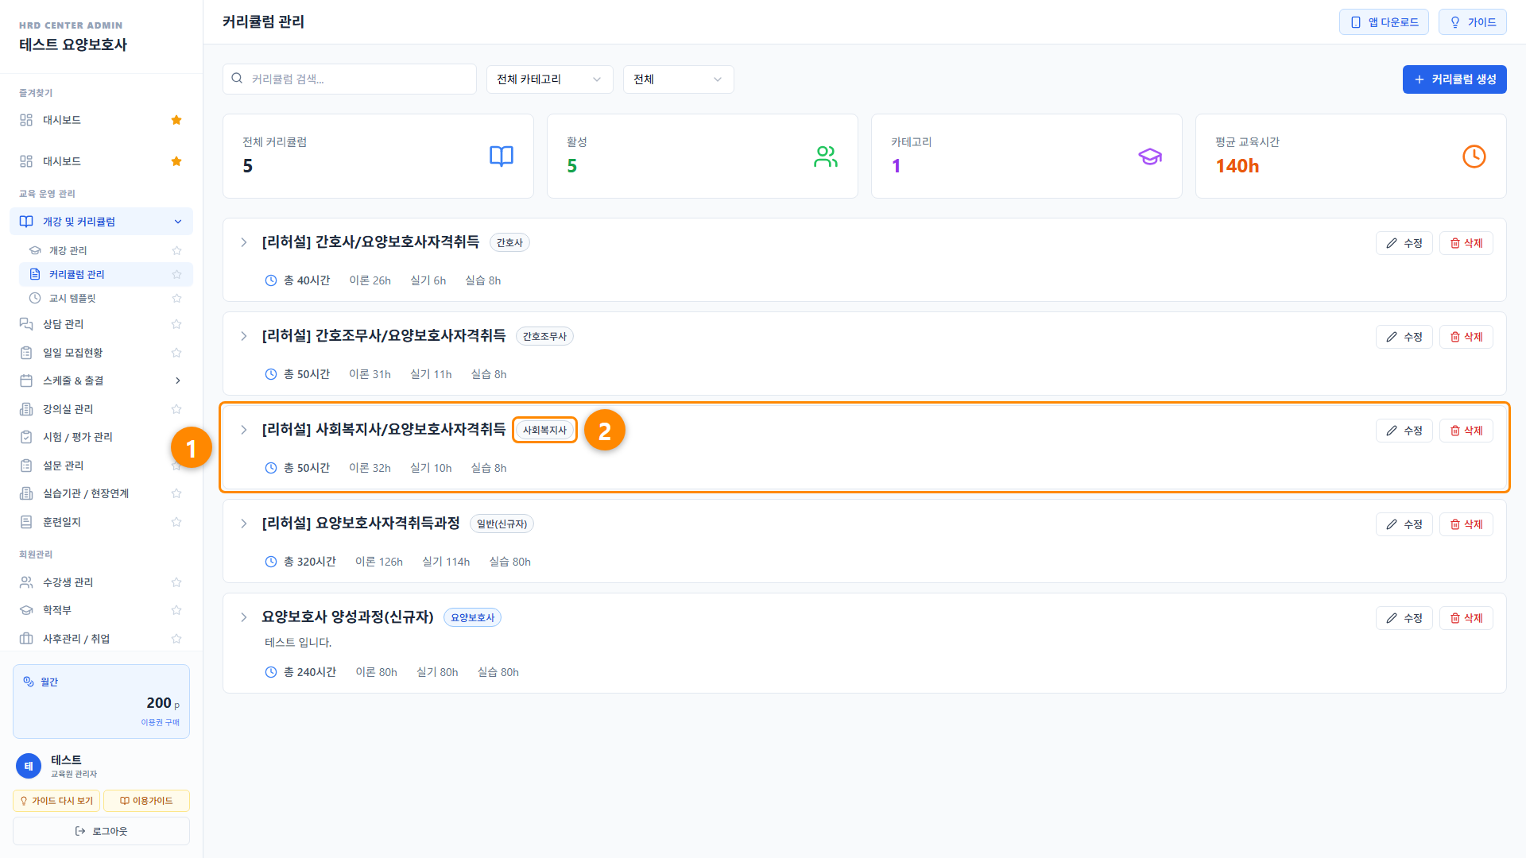Viewport: 1526px width, 858px height.
Task: Click the 로그아웃 button
Action: (x=101, y=831)
